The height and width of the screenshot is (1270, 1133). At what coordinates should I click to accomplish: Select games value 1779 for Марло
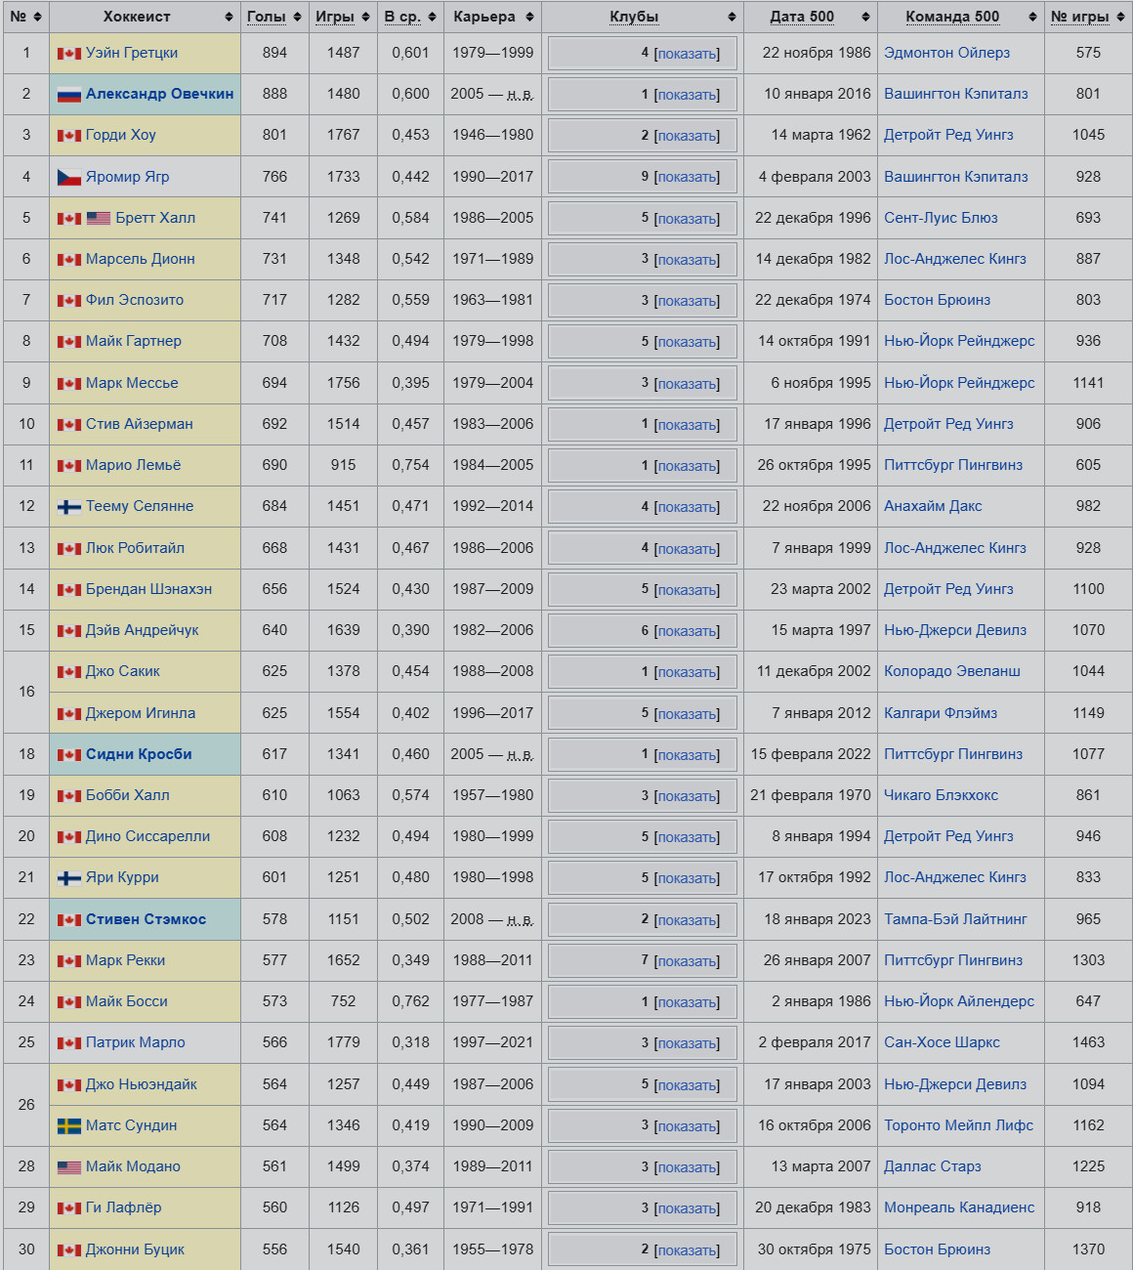point(344,1042)
